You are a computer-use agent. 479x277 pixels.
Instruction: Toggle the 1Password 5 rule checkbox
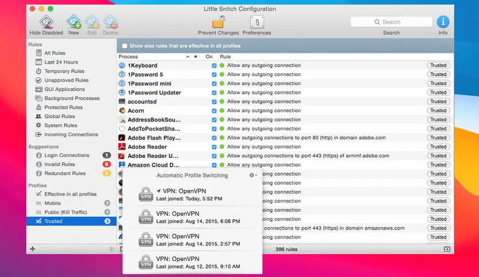[x=214, y=74]
